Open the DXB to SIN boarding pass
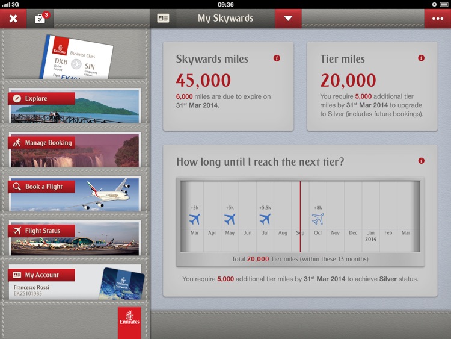The height and width of the screenshot is (339, 451). (76, 58)
